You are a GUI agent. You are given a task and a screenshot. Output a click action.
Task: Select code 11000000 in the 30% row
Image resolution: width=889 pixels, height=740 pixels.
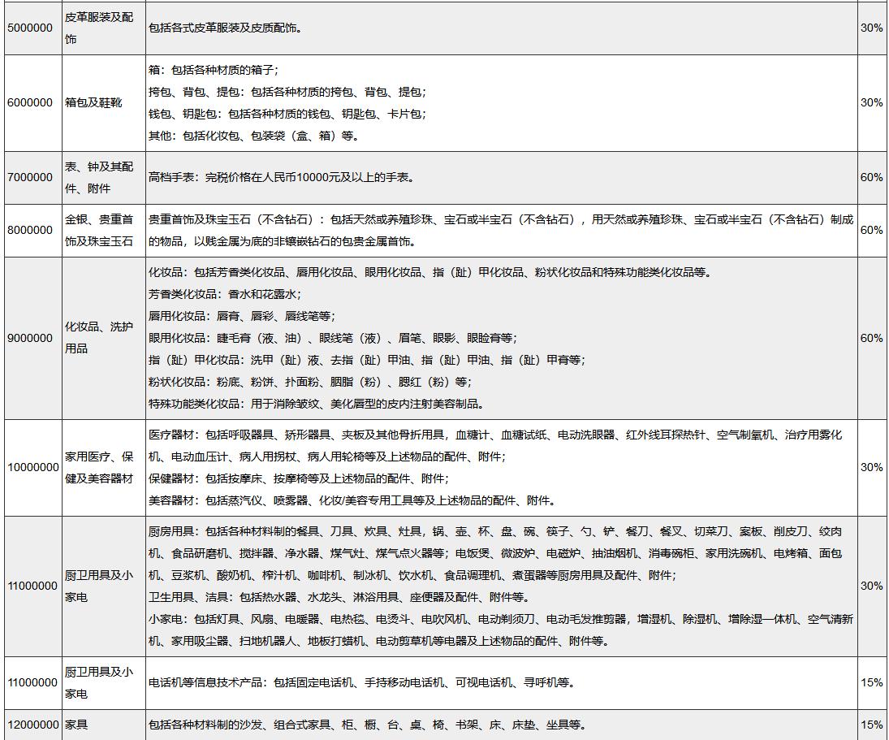pyautogui.click(x=33, y=586)
